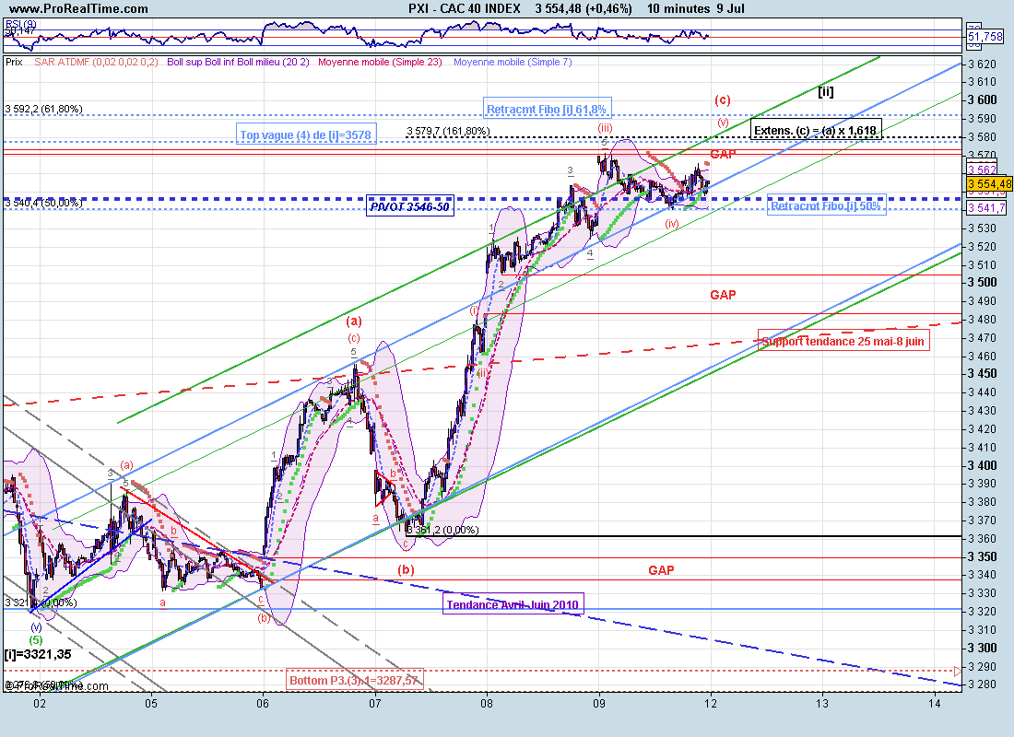Click the '[i]=3321,35' label
The image size is (1014, 737).
coord(38,654)
